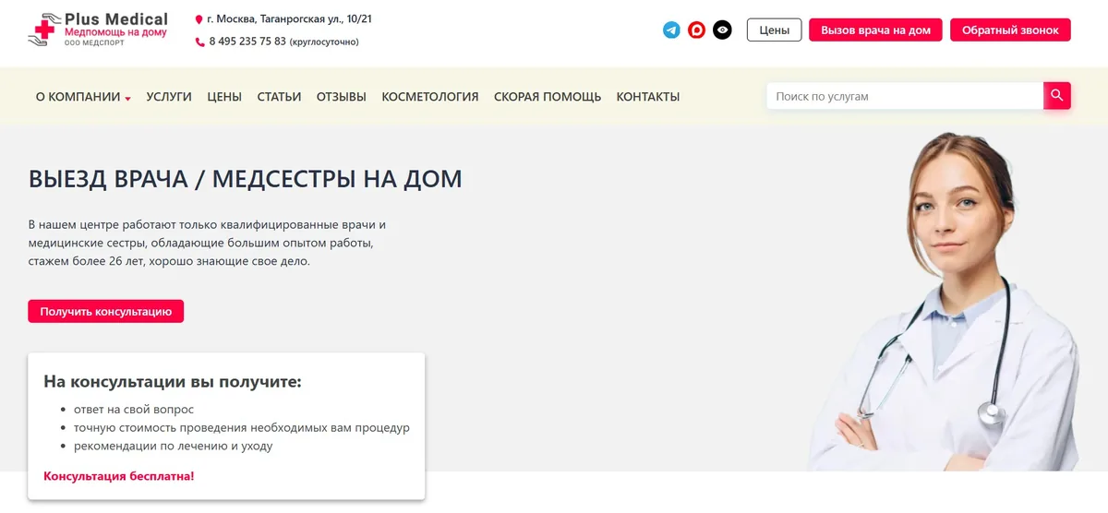1108x513 pixels.
Task: Click the heading На консультации вы получите:
Action: pyautogui.click(x=173, y=381)
